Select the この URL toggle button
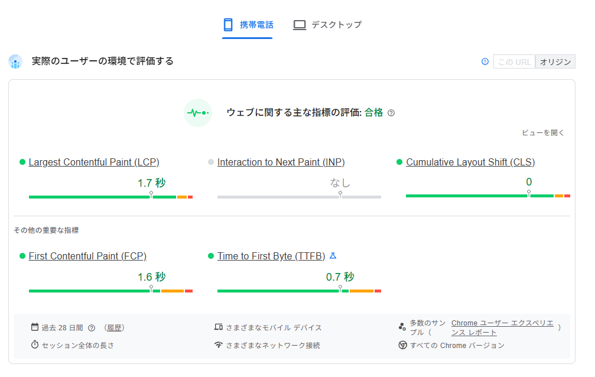The height and width of the screenshot is (377, 595). click(x=514, y=61)
